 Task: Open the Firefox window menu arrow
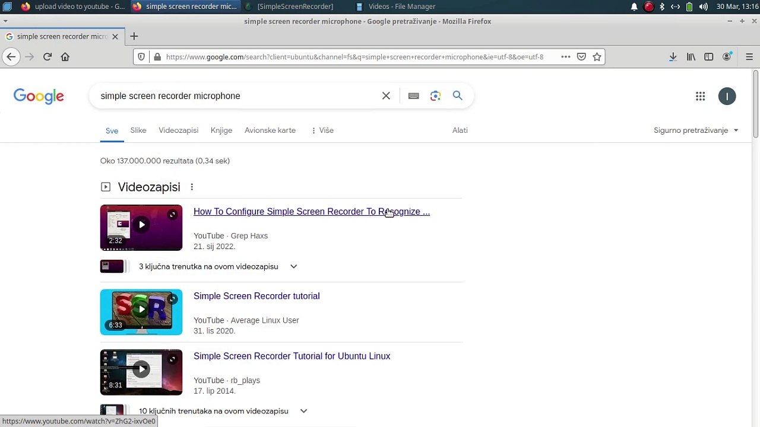[x=5, y=21]
